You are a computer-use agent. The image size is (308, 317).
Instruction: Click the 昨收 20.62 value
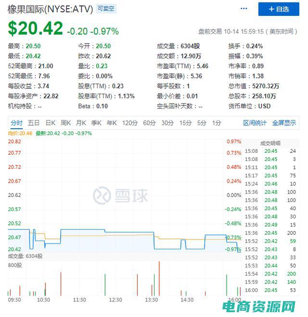103,56
